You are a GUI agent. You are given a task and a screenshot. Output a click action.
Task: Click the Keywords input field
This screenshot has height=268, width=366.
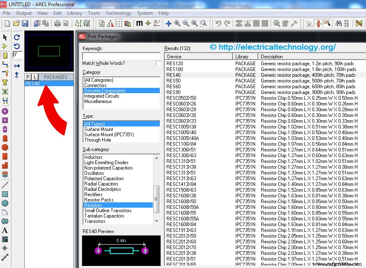[121, 55]
